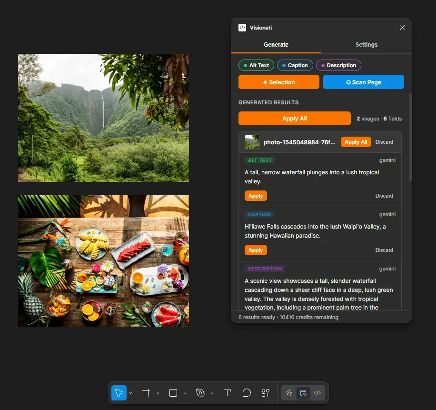Select the Frame tool
436x410 pixels.
146,393
